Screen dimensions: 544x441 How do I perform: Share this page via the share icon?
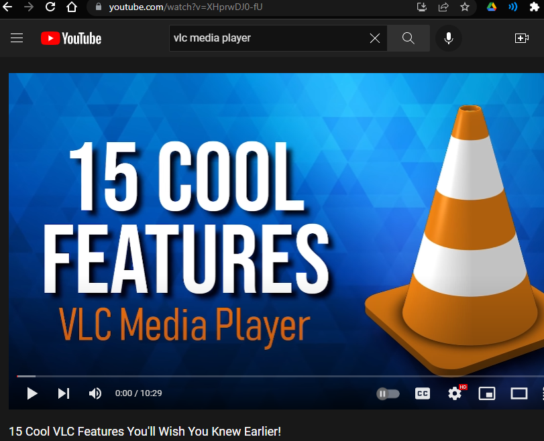tap(443, 7)
